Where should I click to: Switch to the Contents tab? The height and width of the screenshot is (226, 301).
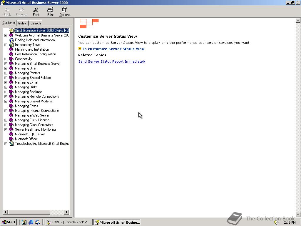pyautogui.click(x=9, y=23)
